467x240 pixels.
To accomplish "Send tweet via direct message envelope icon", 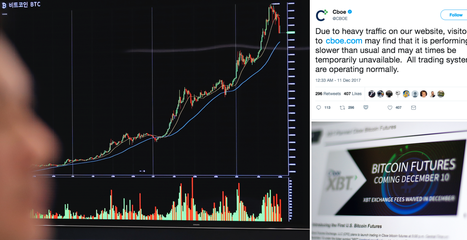I will (x=413, y=107).
